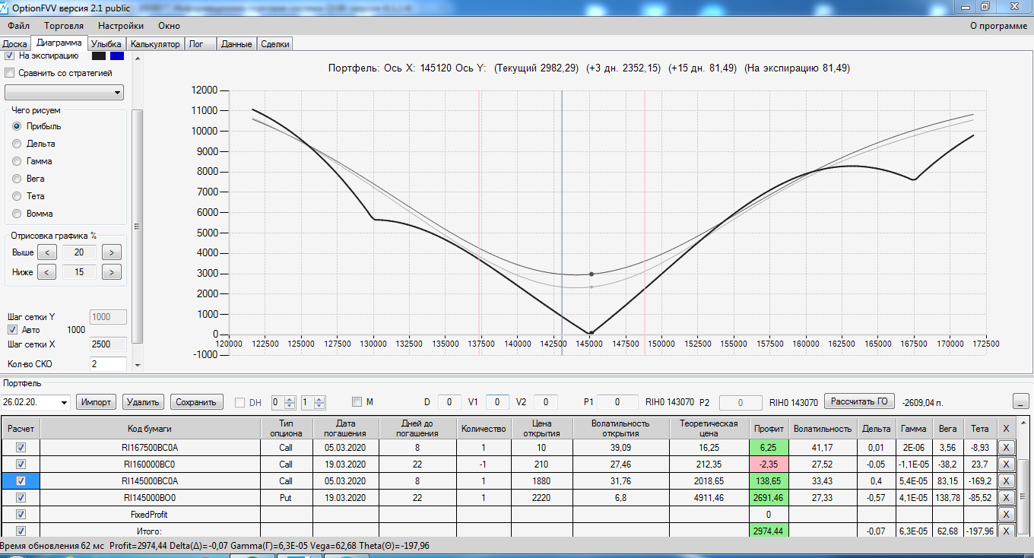Click the Рассчитать ГО button
Viewport: 1034px width, 558px height.
pyautogui.click(x=861, y=401)
